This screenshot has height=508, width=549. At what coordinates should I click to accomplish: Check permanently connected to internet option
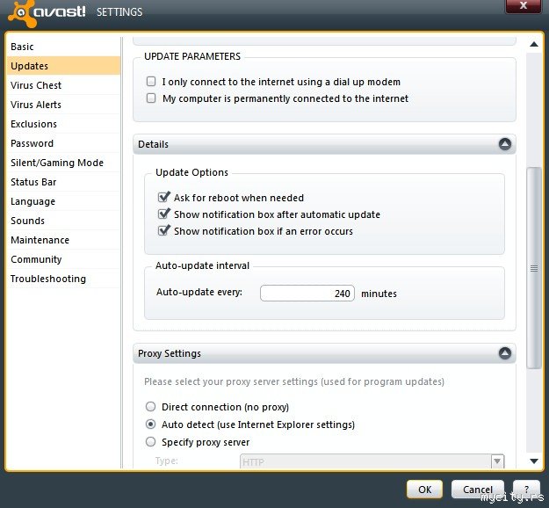tap(152, 98)
